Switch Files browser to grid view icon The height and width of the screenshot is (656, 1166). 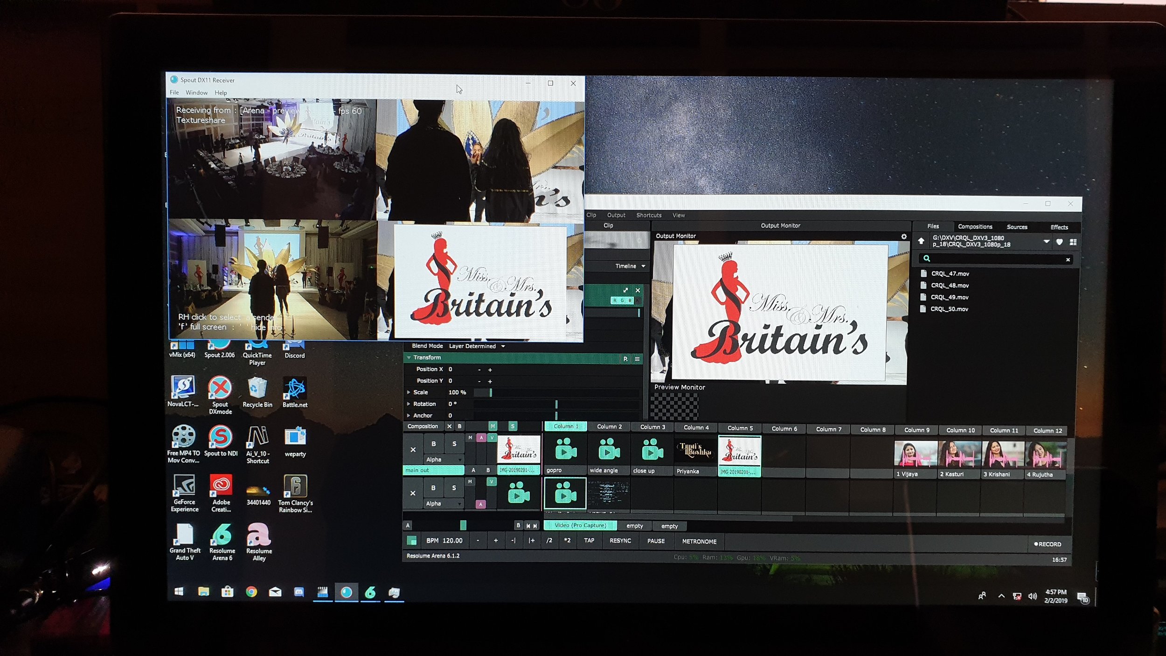(1073, 242)
